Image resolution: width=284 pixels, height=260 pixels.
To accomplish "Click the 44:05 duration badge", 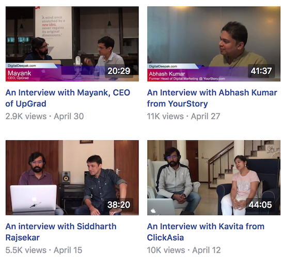I will coord(260,205).
